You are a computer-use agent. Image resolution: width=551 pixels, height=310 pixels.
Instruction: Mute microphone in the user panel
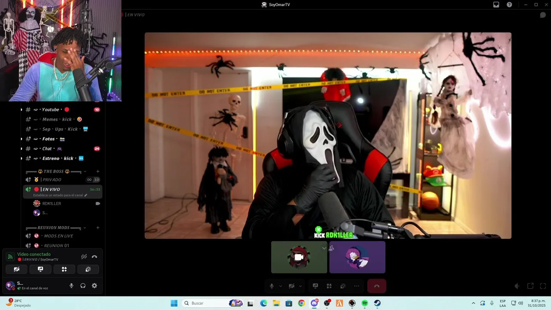71,286
